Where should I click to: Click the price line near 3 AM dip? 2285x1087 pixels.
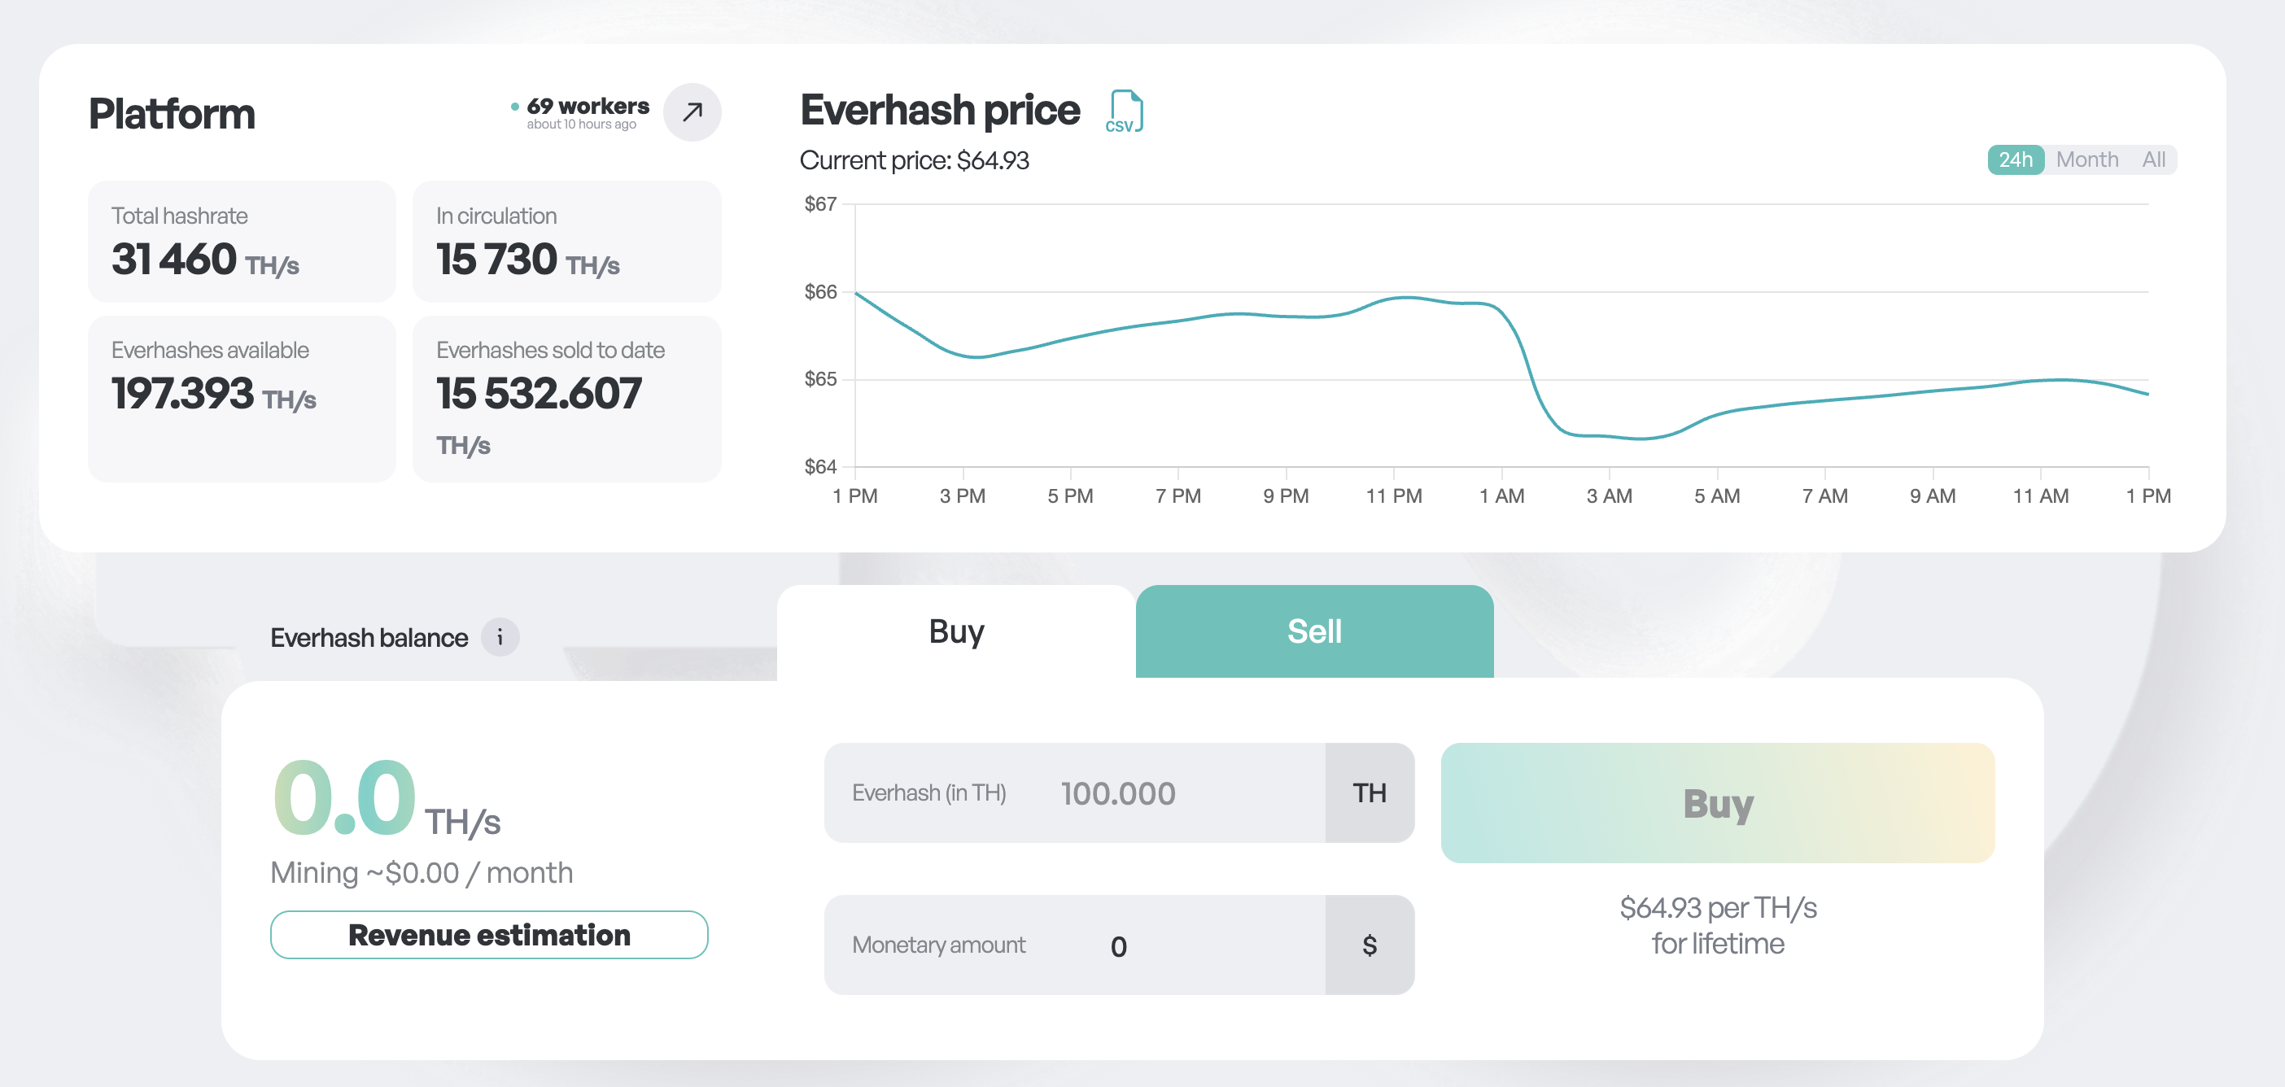coord(1609,436)
